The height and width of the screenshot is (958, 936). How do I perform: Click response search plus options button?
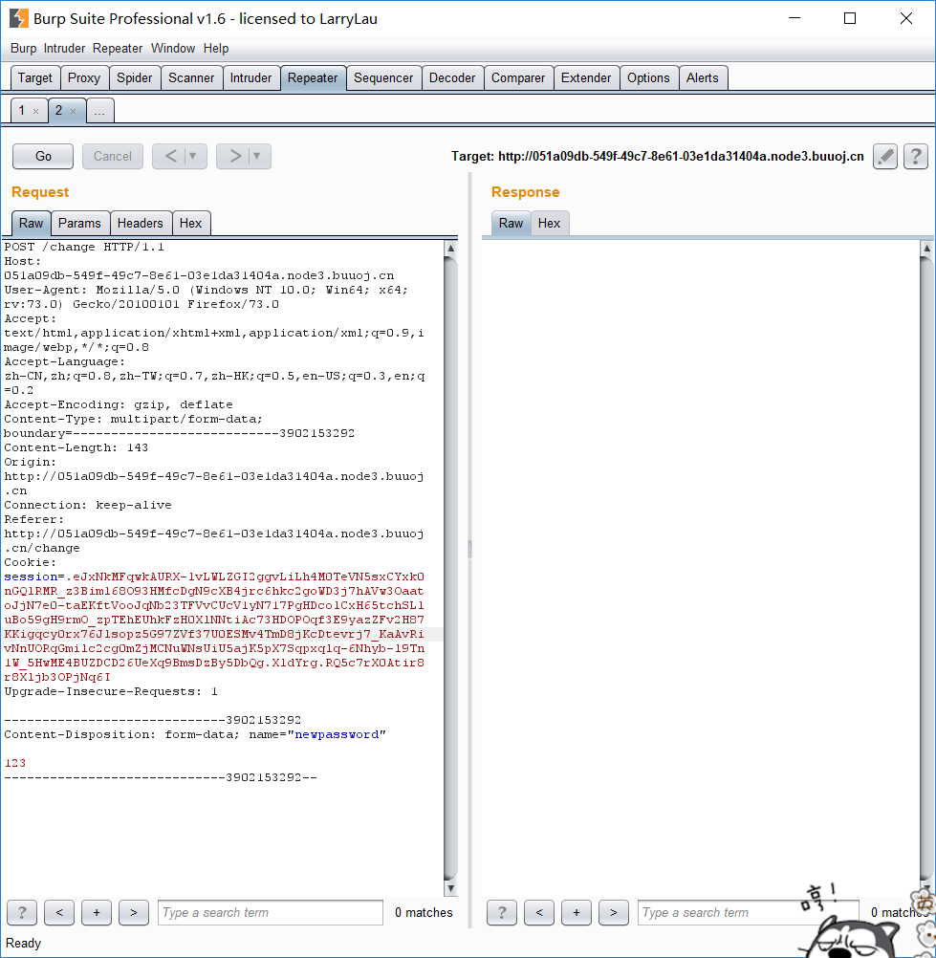577,912
